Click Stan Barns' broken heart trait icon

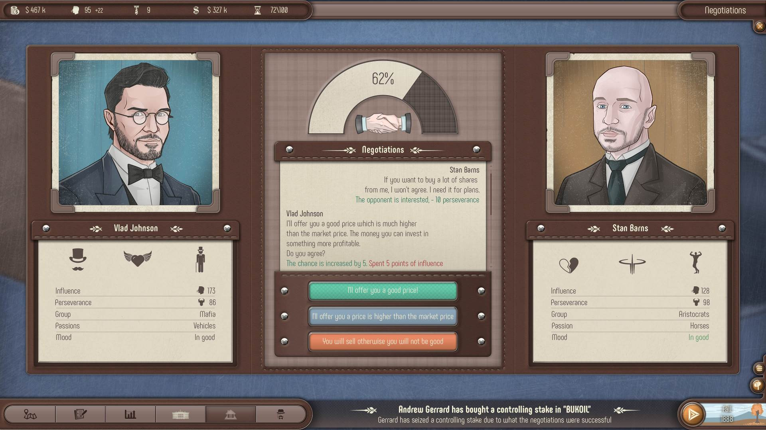569,265
